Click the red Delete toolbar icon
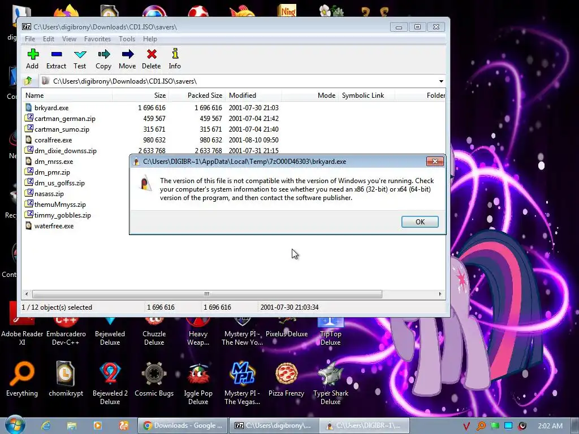 point(152,59)
